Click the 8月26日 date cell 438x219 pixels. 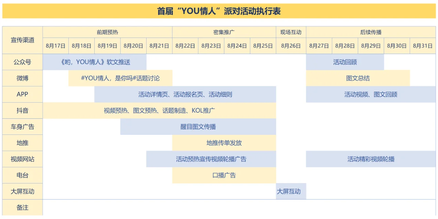(x=291, y=46)
